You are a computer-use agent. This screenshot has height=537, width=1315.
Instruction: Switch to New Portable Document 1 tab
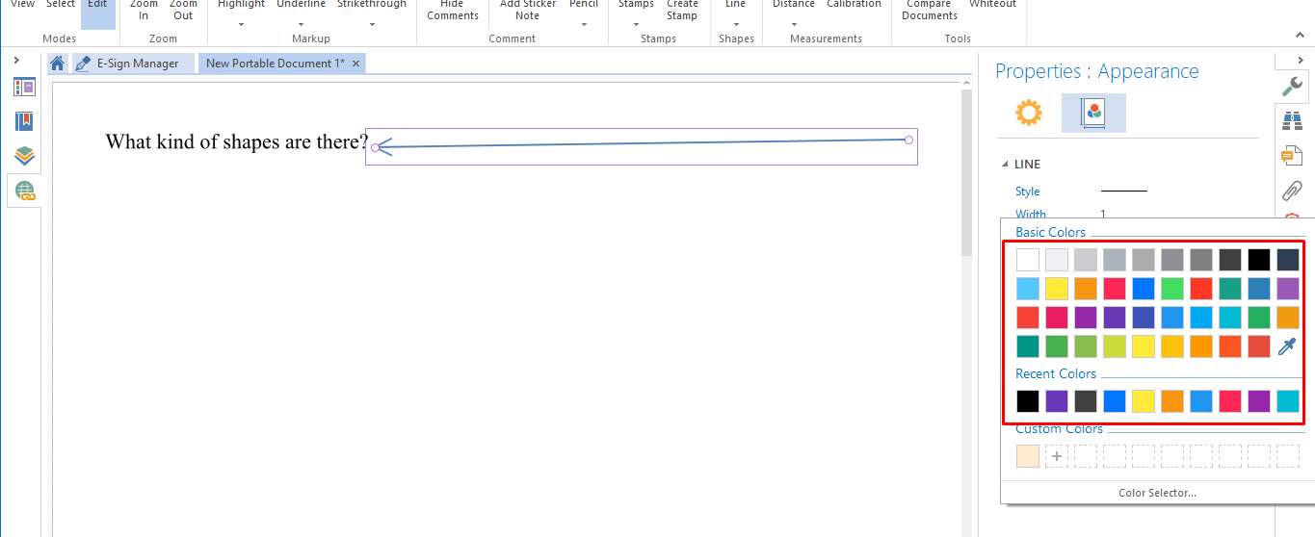tap(282, 64)
